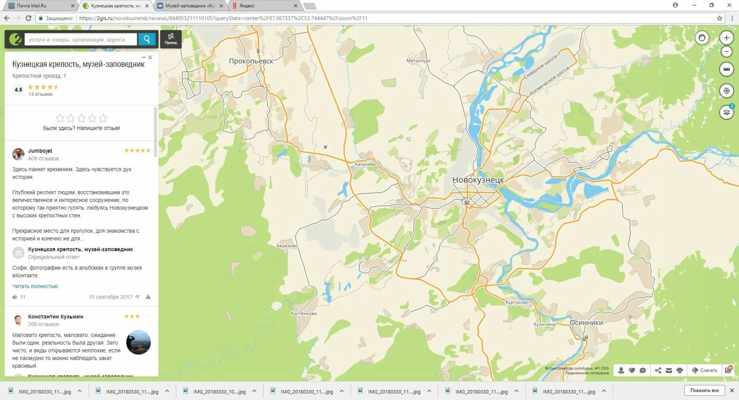This screenshot has height=400, width=739.
Task: Close the downloads bar
Action: point(732,390)
